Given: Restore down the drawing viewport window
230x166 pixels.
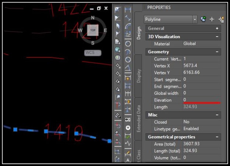Looking at the screenshot, I should [x=99, y=8].
